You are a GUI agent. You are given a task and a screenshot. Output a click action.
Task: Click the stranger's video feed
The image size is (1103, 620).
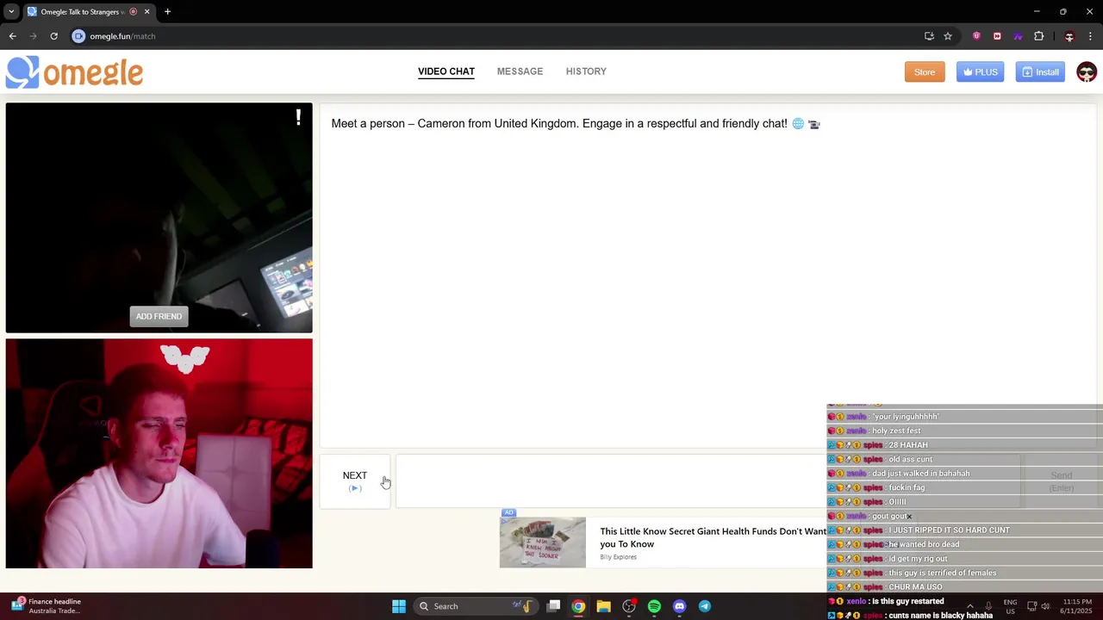[x=159, y=218]
